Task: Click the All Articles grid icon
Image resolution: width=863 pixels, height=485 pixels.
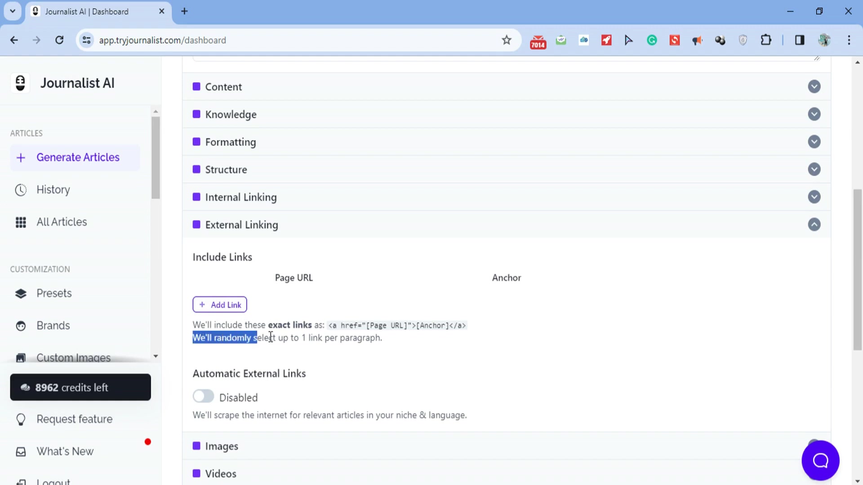Action: (x=21, y=222)
